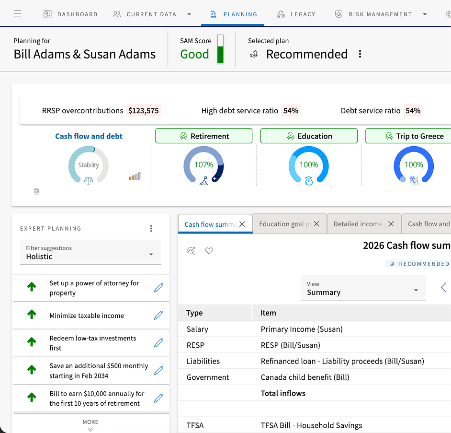Expand the Risk Management dropdown arrow

[x=425, y=14]
